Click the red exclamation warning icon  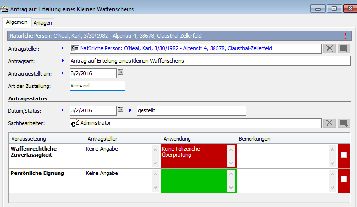[x=345, y=36]
